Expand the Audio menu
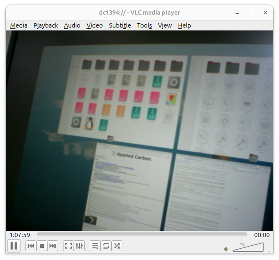Image resolution: width=279 pixels, height=260 pixels. tap(72, 25)
